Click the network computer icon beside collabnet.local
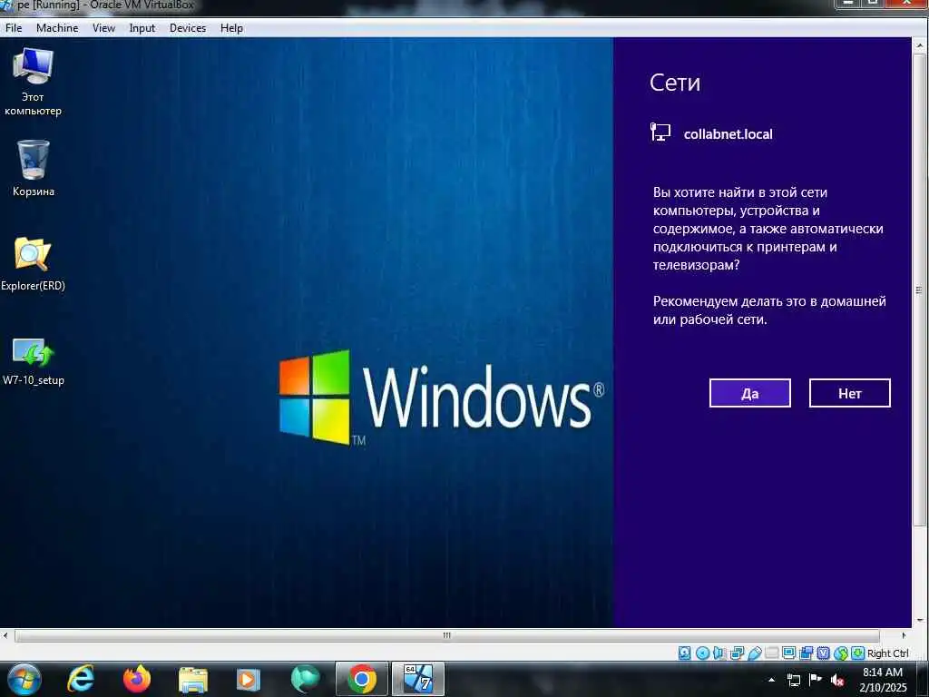Screen dimensions: 929x697 tap(660, 133)
